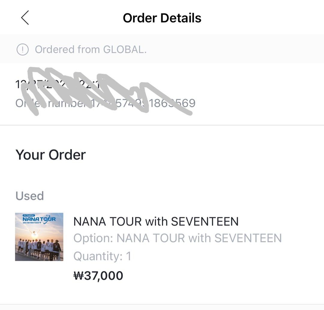Tap the back navigation arrow to exit order
The image size is (324, 310).
pyautogui.click(x=25, y=18)
